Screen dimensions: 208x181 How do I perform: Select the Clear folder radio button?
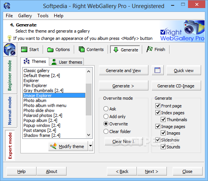click(x=106, y=132)
